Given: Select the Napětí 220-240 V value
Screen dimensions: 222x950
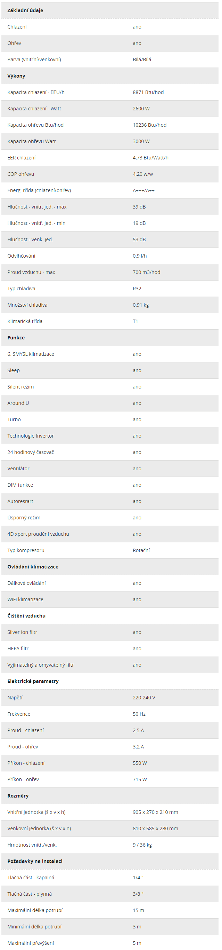Looking at the screenshot, I should [x=144, y=697].
